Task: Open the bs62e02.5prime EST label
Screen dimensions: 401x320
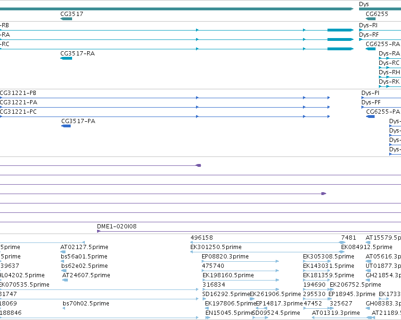Action: (84, 266)
